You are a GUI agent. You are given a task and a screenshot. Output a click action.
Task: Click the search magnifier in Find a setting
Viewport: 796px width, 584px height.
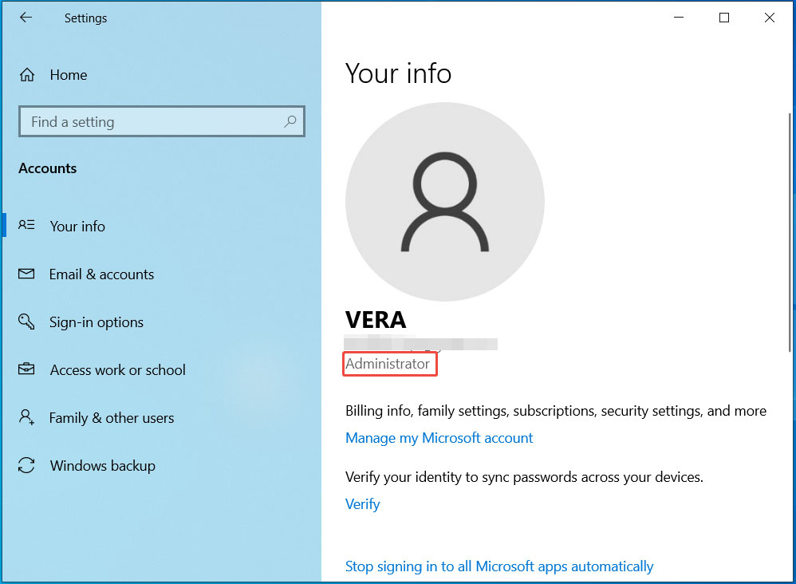(290, 121)
